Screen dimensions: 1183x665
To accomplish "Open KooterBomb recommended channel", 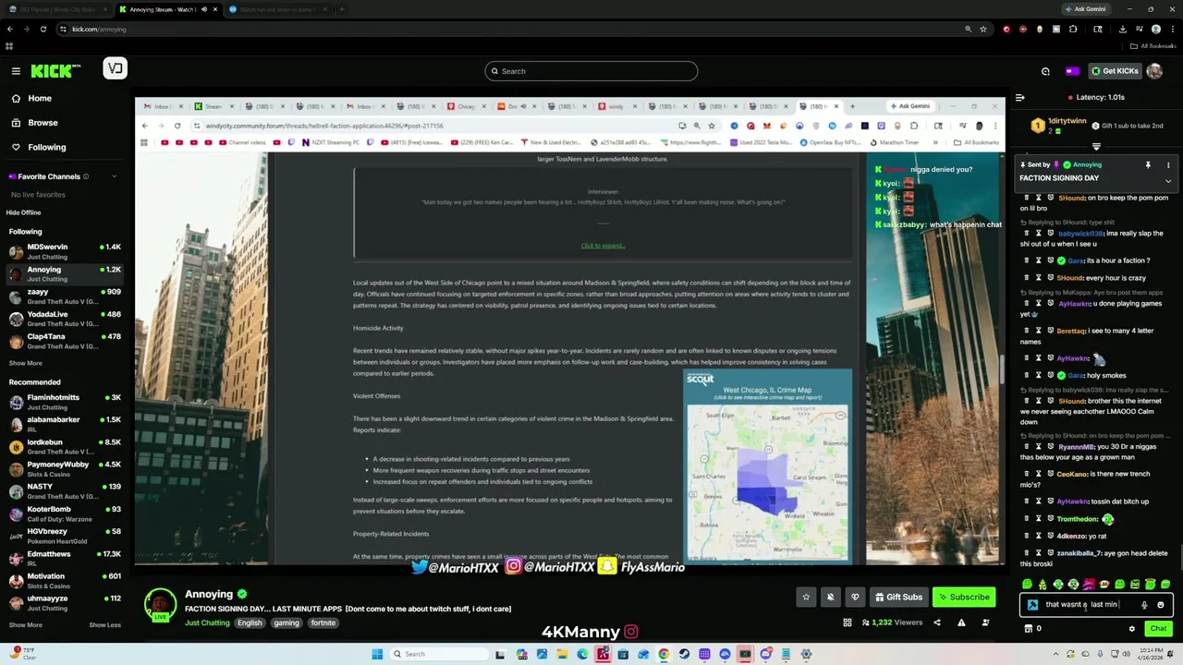I will click(65, 513).
